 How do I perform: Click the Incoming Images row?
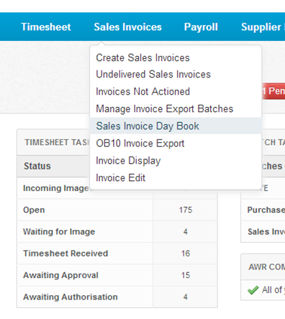coord(56,188)
